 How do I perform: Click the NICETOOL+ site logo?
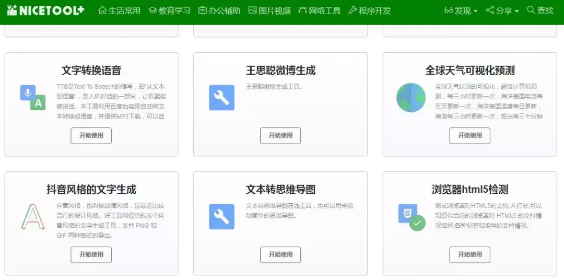click(x=45, y=10)
